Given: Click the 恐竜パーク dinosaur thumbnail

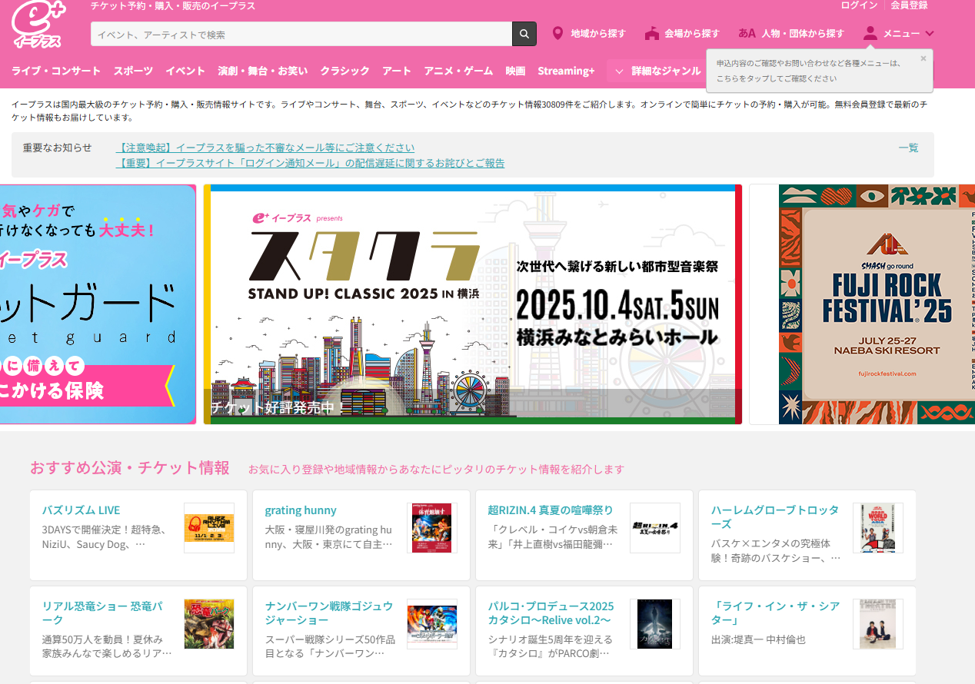Looking at the screenshot, I should [x=209, y=624].
